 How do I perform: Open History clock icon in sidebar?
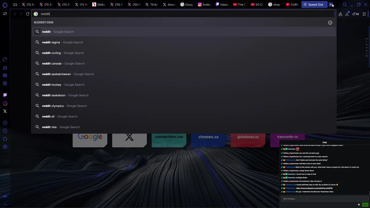[x=5, y=131]
